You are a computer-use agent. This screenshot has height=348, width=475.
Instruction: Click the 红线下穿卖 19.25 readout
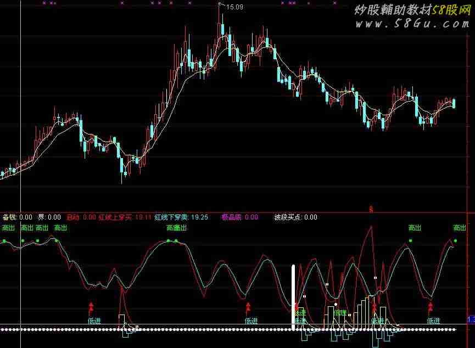click(181, 217)
